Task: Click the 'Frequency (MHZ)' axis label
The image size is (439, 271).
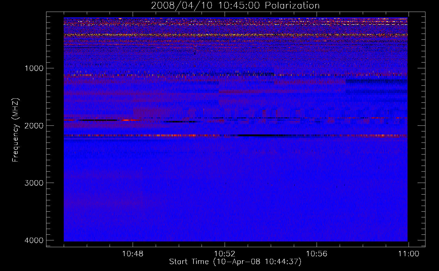Action: pos(15,130)
